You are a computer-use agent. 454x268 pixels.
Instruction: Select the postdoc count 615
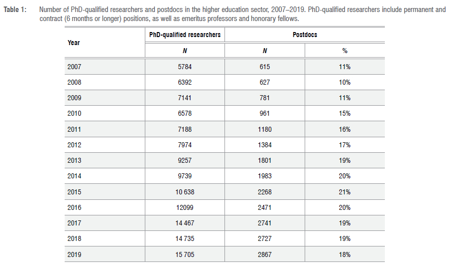click(x=265, y=67)
